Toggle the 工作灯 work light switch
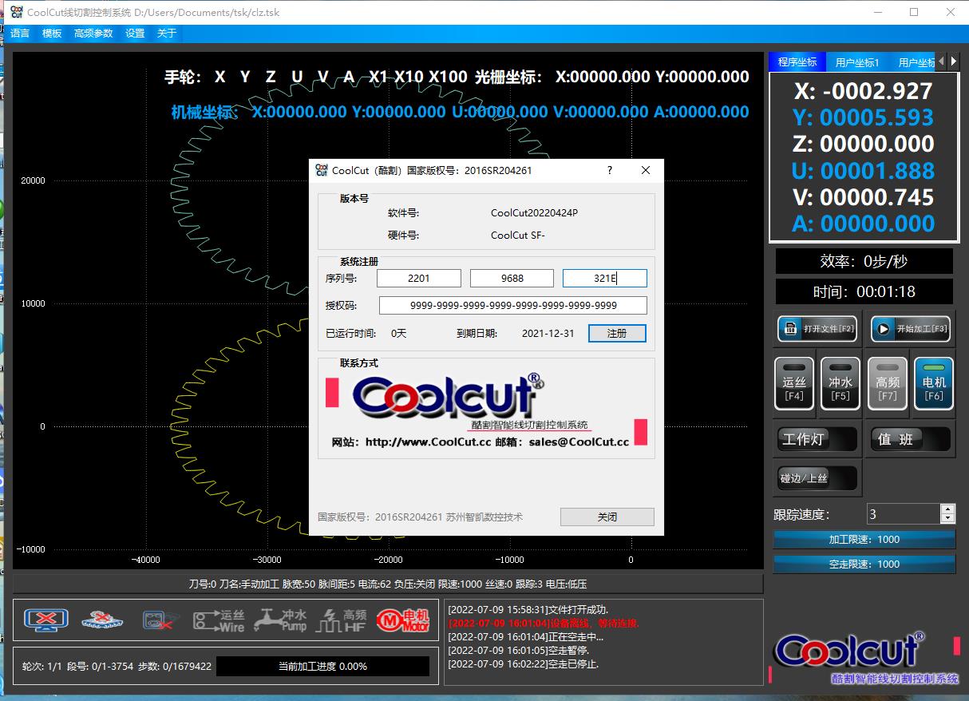Screen dimensions: 969x701 point(817,439)
